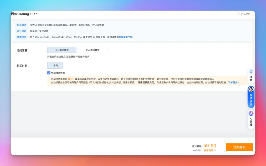Open the 产品文档 document icon
This screenshot has width=266, height=166.
(239, 14)
